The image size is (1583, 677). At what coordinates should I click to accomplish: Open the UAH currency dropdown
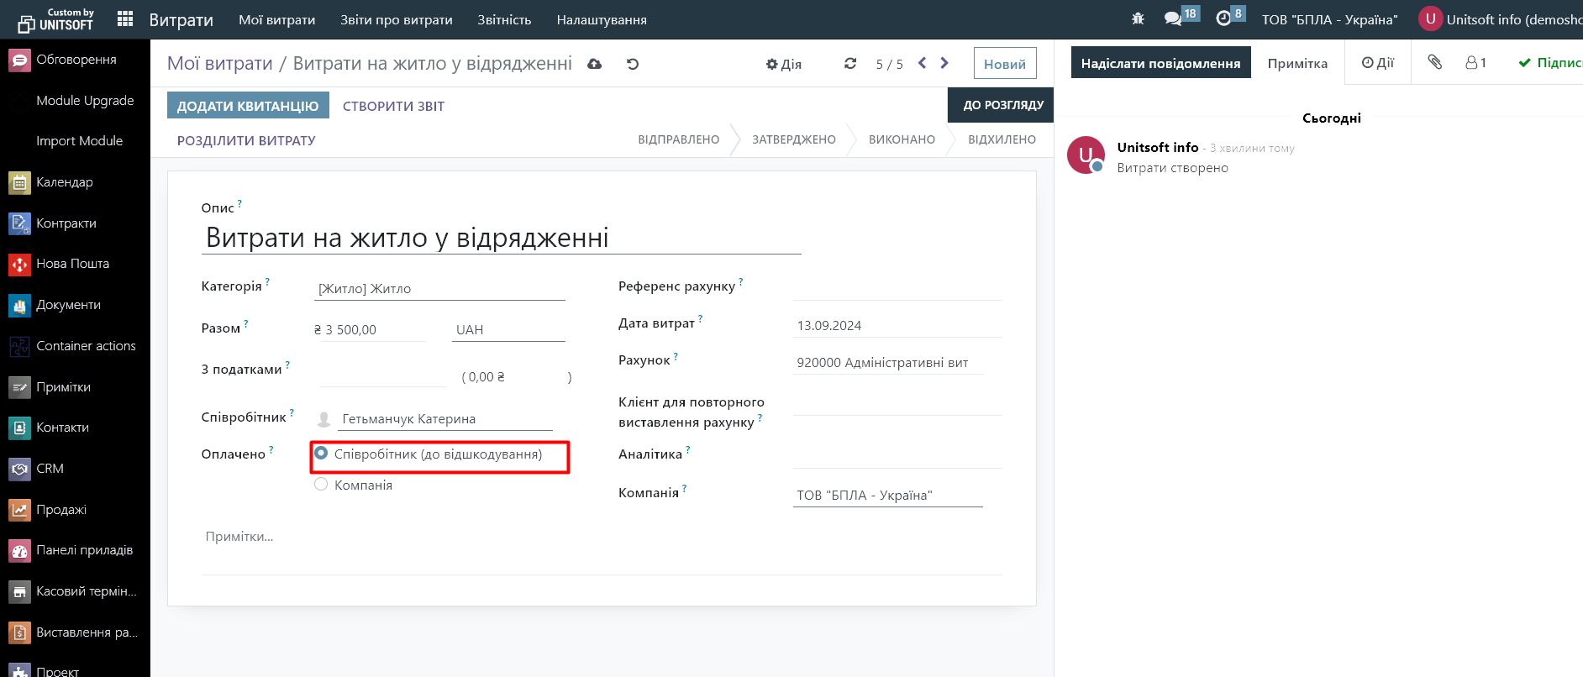tap(508, 330)
